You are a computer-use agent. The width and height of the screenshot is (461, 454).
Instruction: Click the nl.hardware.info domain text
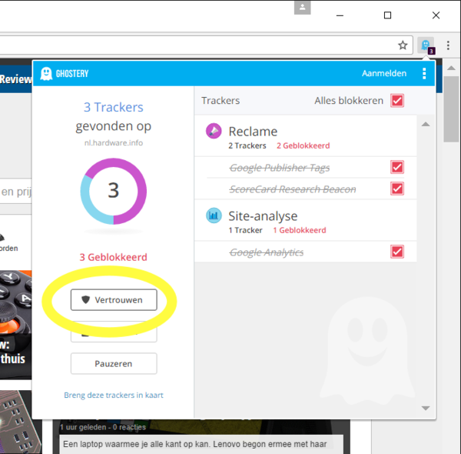pos(114,143)
